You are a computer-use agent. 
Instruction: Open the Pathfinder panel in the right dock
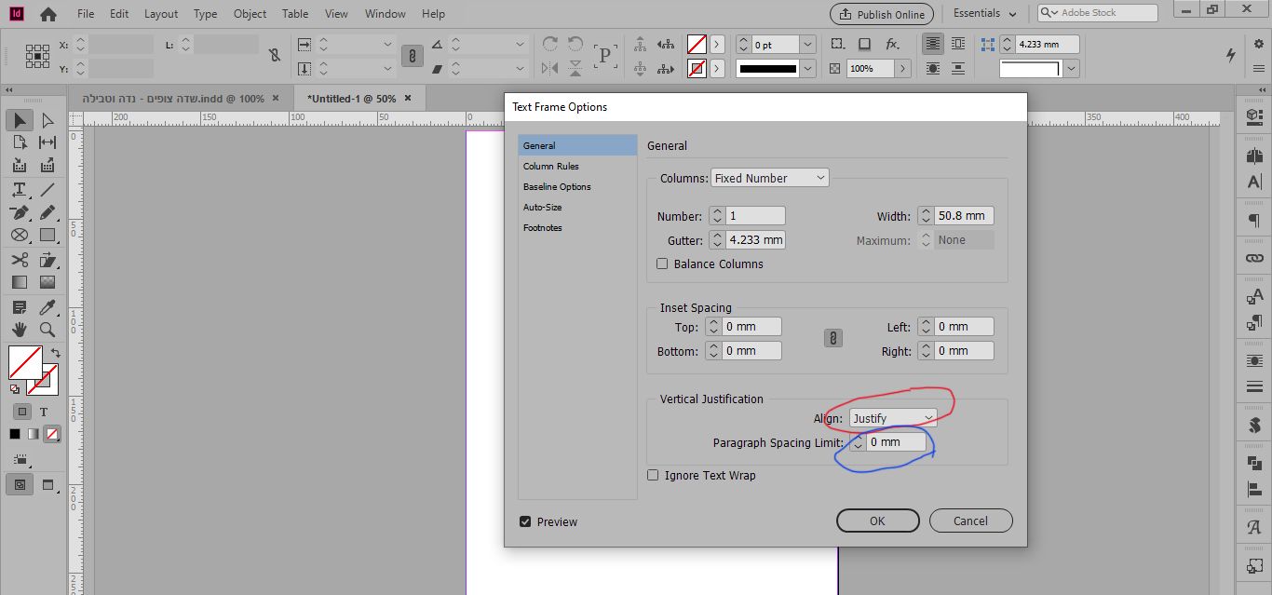(x=1253, y=463)
